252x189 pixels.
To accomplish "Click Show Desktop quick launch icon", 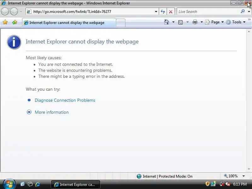I will click(22, 184).
